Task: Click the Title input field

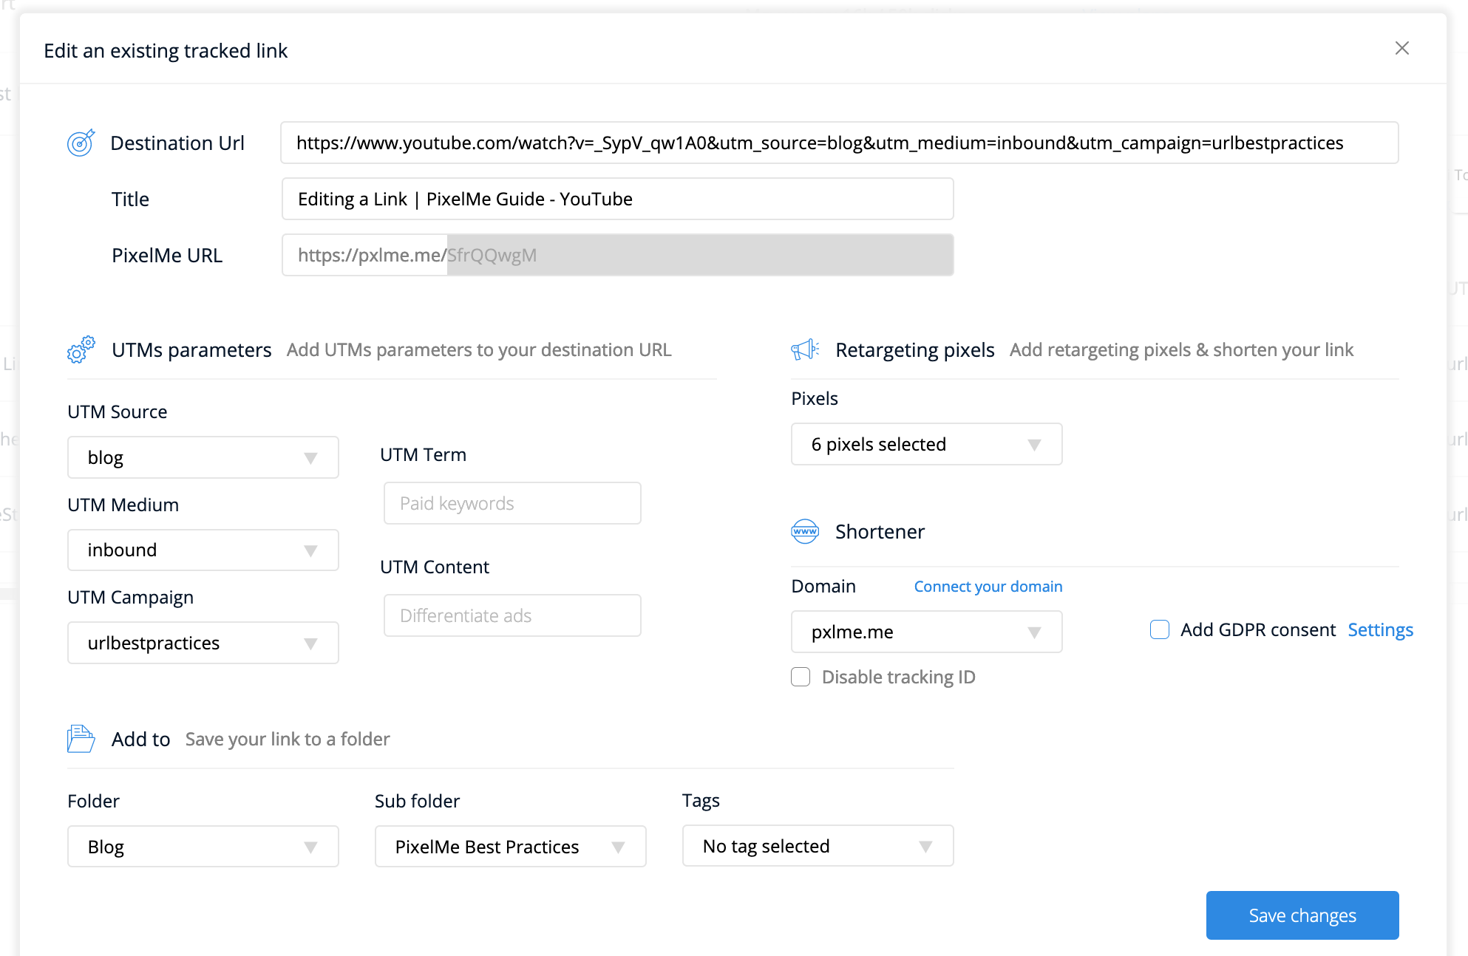Action: pos(617,199)
